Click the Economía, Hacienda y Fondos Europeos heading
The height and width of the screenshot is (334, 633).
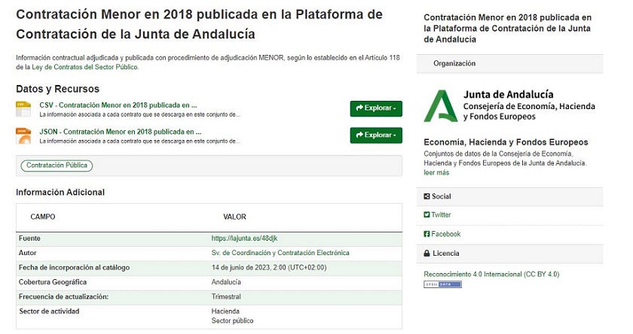point(506,142)
